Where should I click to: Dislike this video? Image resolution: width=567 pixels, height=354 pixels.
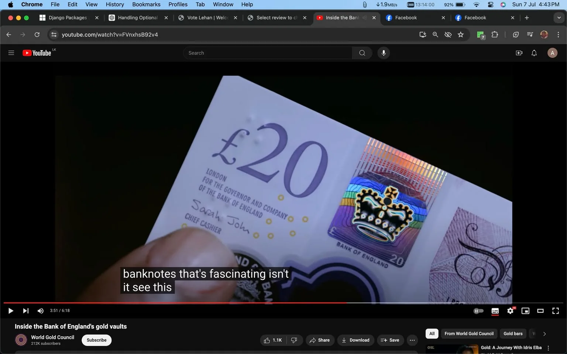294,340
